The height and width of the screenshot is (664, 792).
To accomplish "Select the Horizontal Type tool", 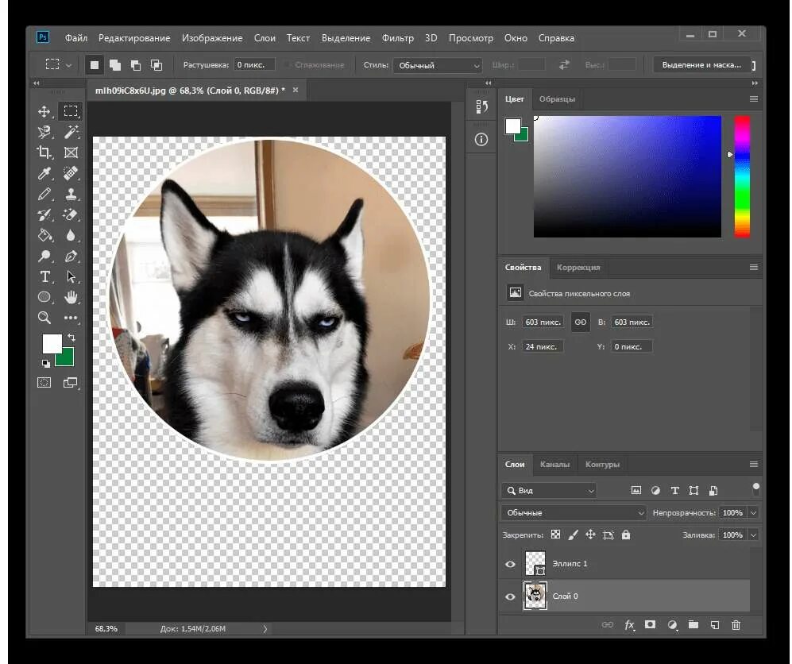I will (44, 276).
